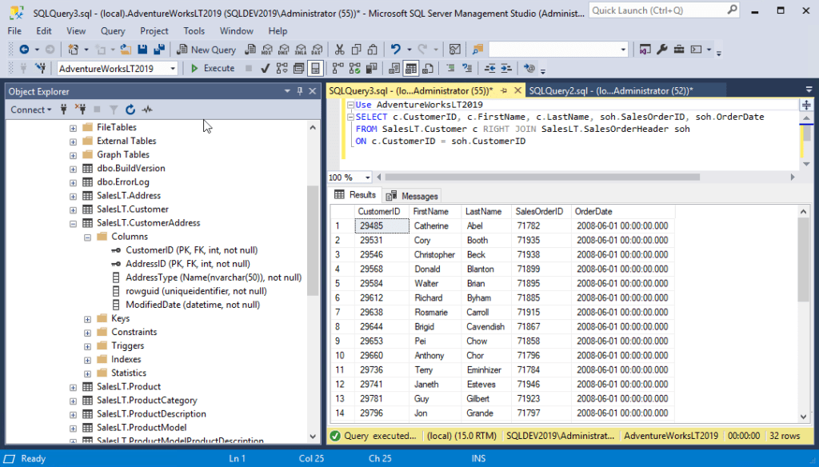Click the Save All icon

tap(159, 50)
